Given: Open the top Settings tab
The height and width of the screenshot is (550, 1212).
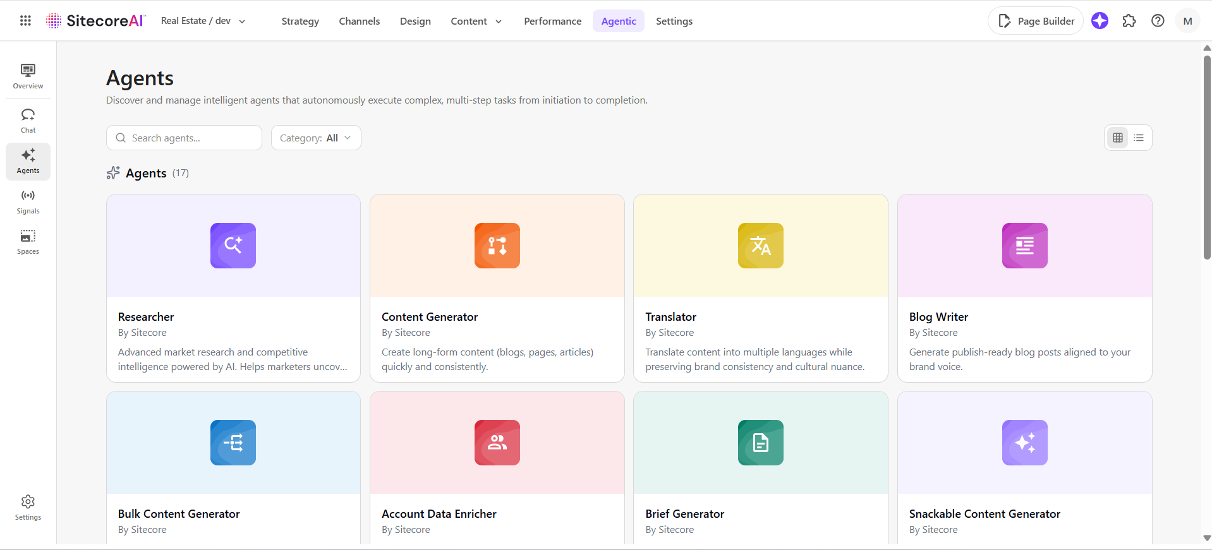Looking at the screenshot, I should tap(674, 21).
